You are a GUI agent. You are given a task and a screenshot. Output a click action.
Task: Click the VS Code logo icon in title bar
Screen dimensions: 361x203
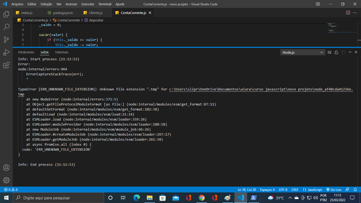click(x=5, y=4)
